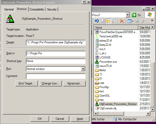Click the context help question mark button
156x124 pixels.
83,2
